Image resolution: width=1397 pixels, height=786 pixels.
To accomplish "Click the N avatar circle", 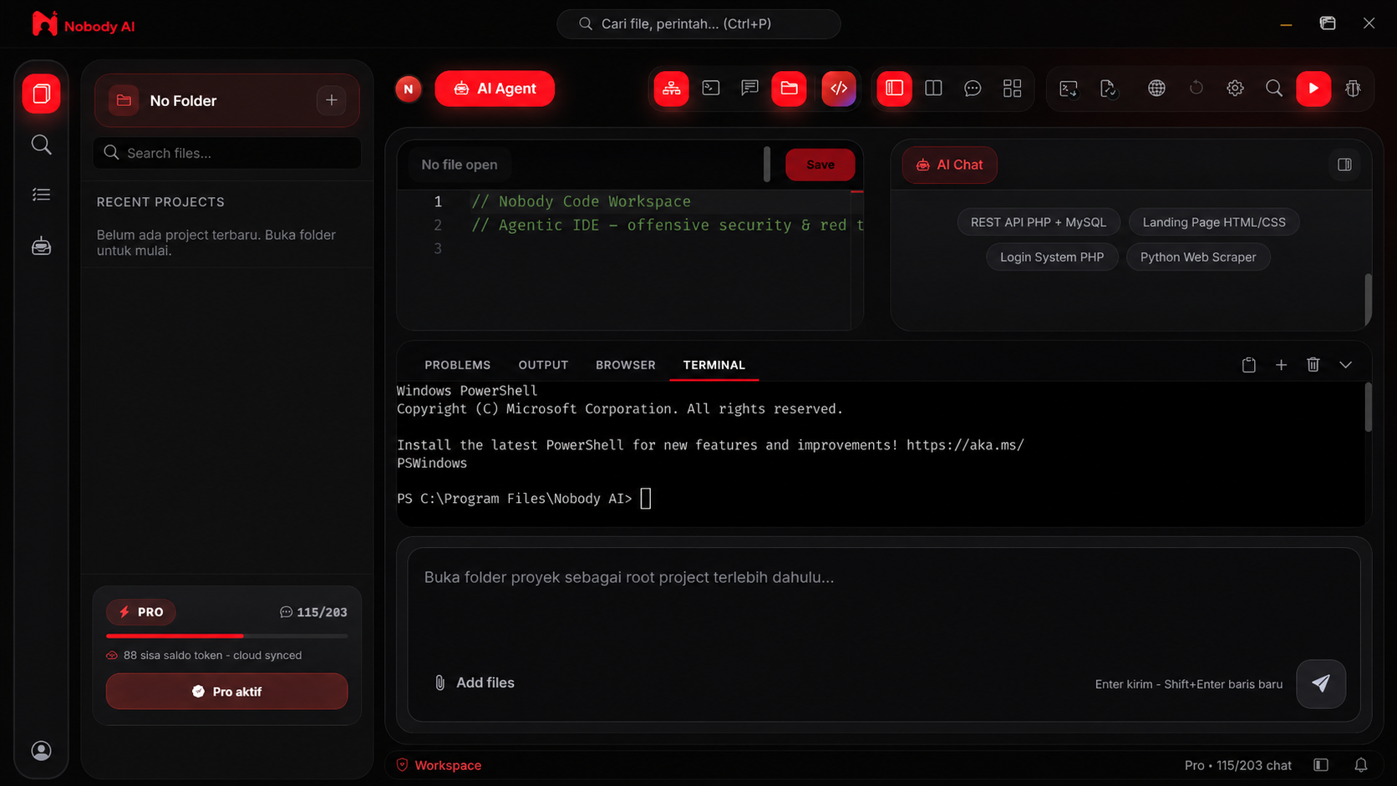I will pyautogui.click(x=409, y=89).
